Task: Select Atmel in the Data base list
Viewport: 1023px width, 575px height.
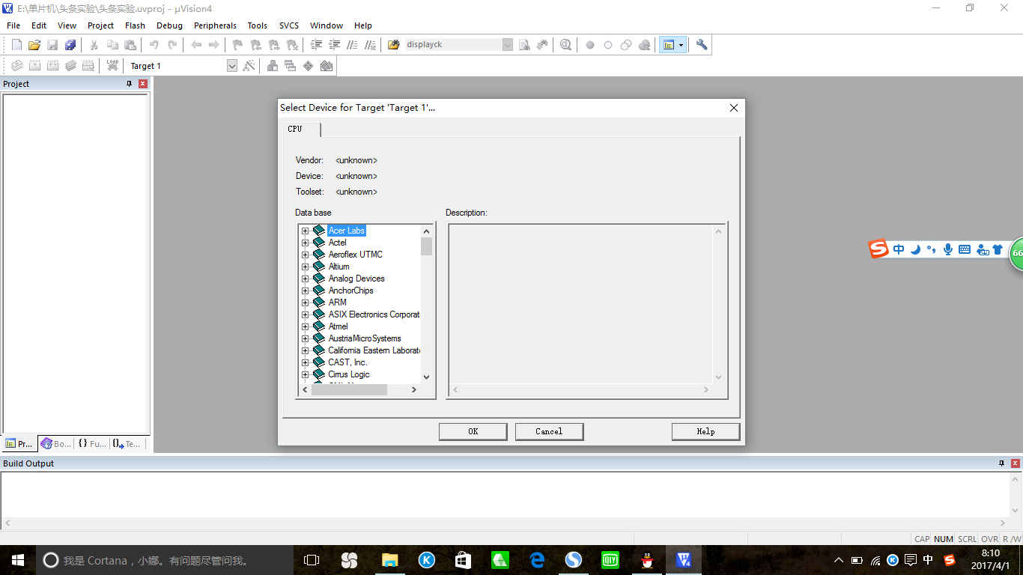Action: [x=339, y=326]
